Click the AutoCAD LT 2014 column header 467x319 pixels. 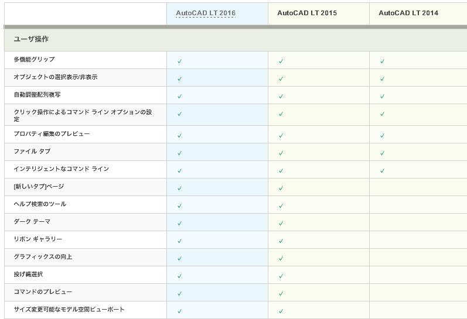click(x=408, y=13)
